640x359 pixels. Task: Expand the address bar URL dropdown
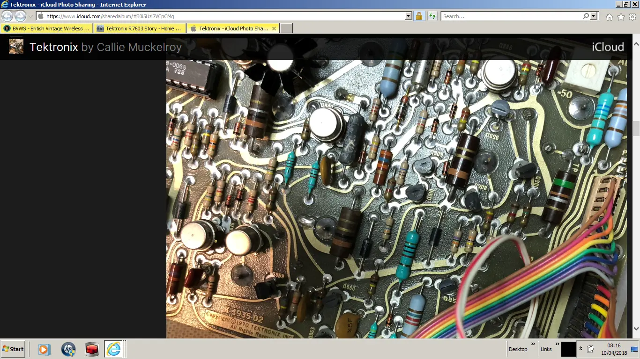[408, 16]
